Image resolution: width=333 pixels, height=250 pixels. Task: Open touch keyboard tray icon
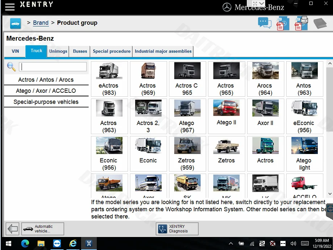tap(305, 243)
